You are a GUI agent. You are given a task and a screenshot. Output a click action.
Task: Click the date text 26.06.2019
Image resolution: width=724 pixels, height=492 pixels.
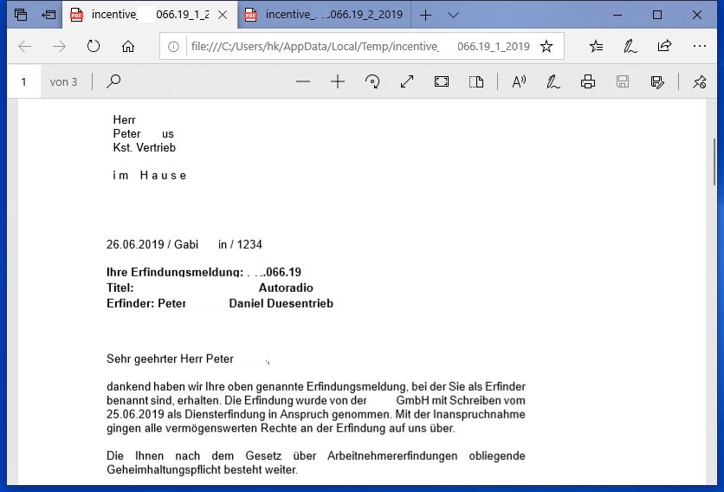click(x=135, y=244)
